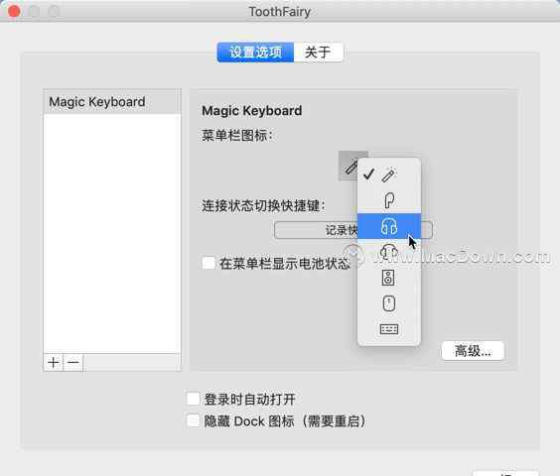This screenshot has height=476, width=560.
Task: Switch to the 关于 tab
Action: 318,53
